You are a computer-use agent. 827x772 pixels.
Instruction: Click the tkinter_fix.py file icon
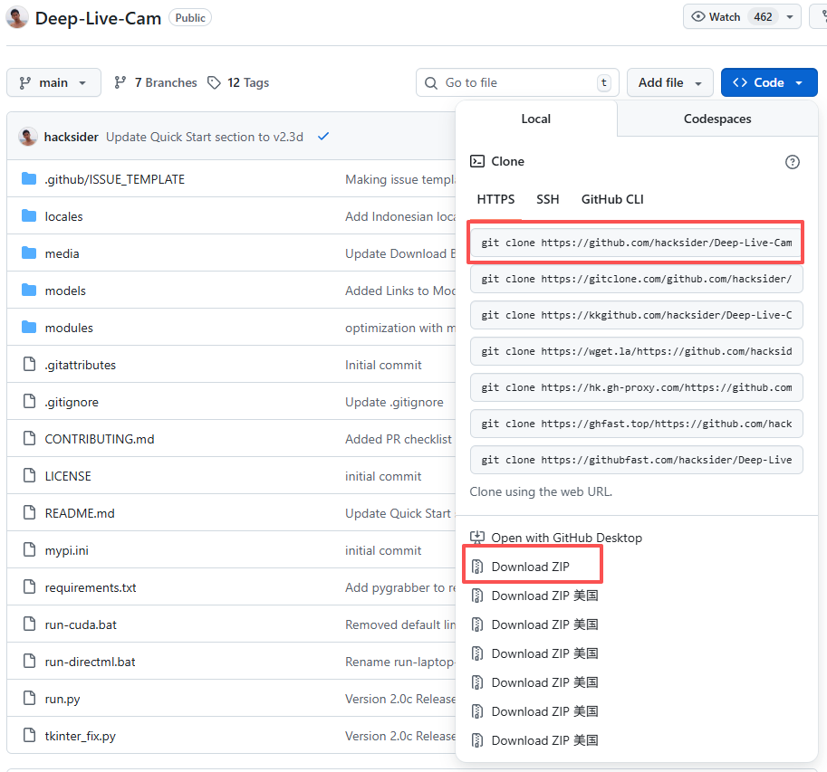click(x=30, y=735)
